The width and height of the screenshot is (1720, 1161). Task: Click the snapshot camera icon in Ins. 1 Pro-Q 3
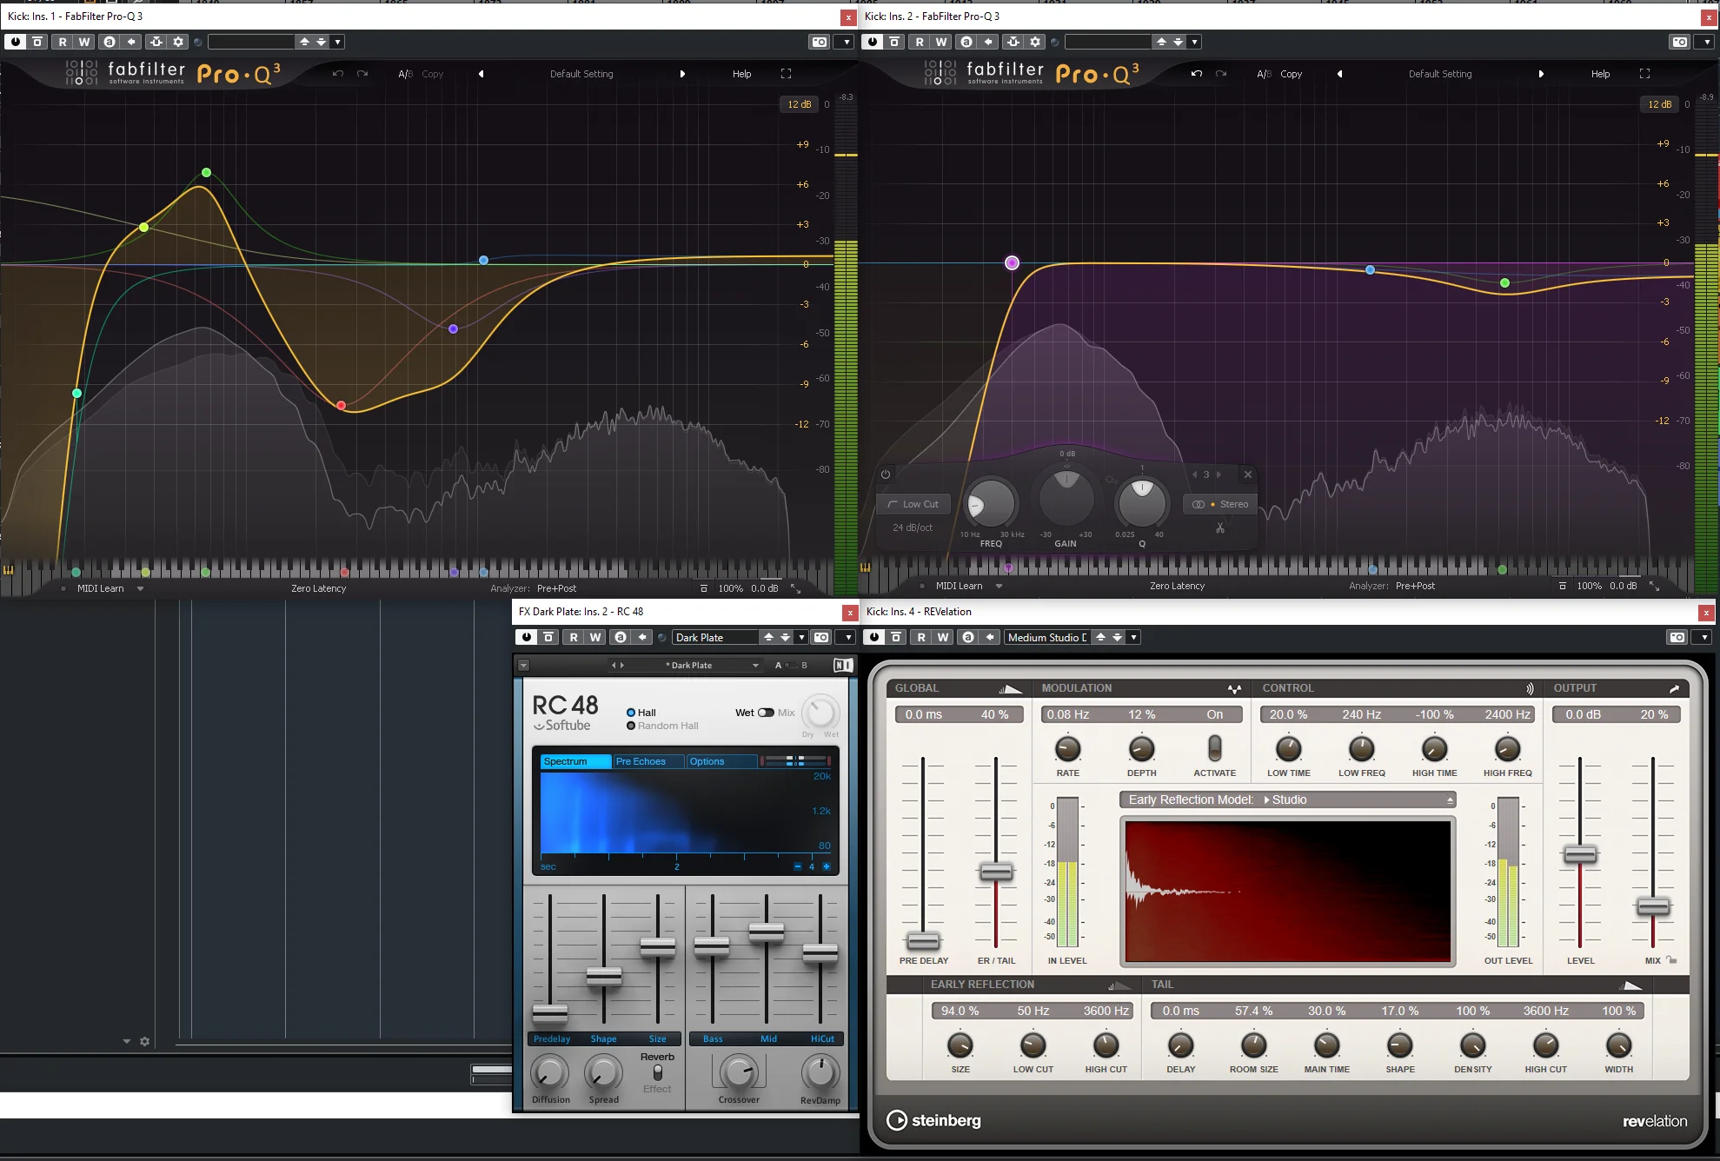coord(819,42)
